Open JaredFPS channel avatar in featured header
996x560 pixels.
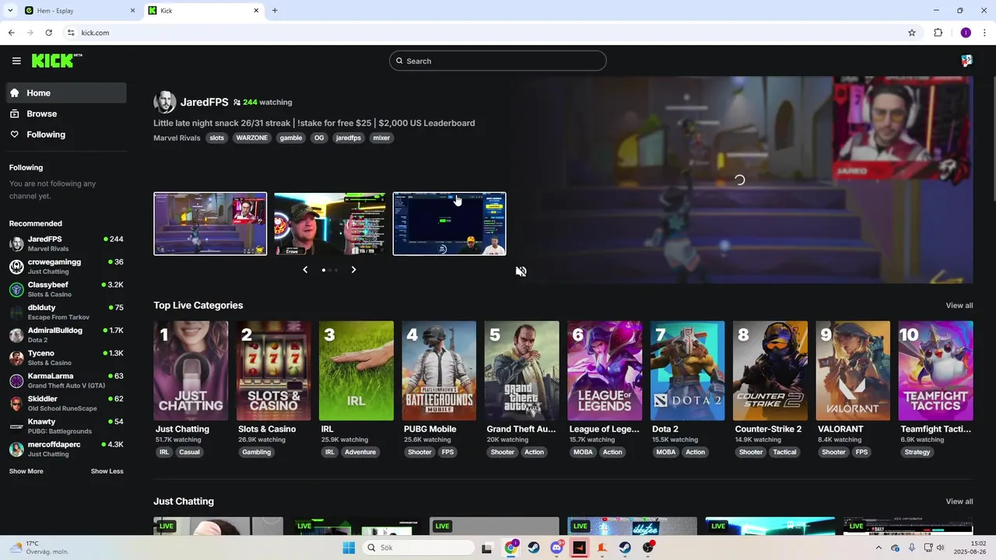click(164, 102)
